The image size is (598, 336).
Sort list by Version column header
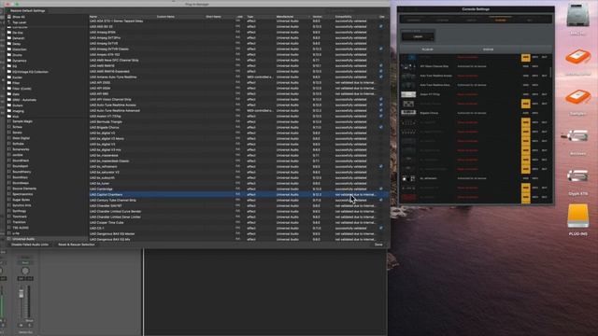(318, 17)
